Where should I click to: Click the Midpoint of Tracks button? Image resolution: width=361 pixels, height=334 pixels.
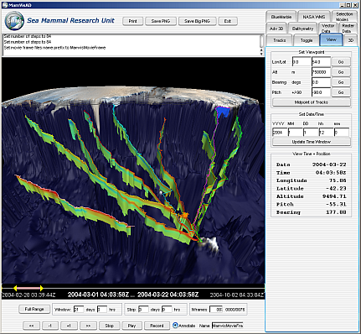(312, 102)
